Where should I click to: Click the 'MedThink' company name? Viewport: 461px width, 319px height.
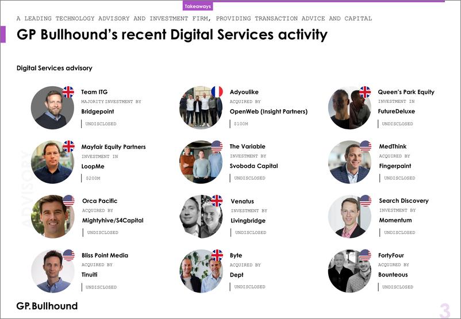(x=393, y=147)
